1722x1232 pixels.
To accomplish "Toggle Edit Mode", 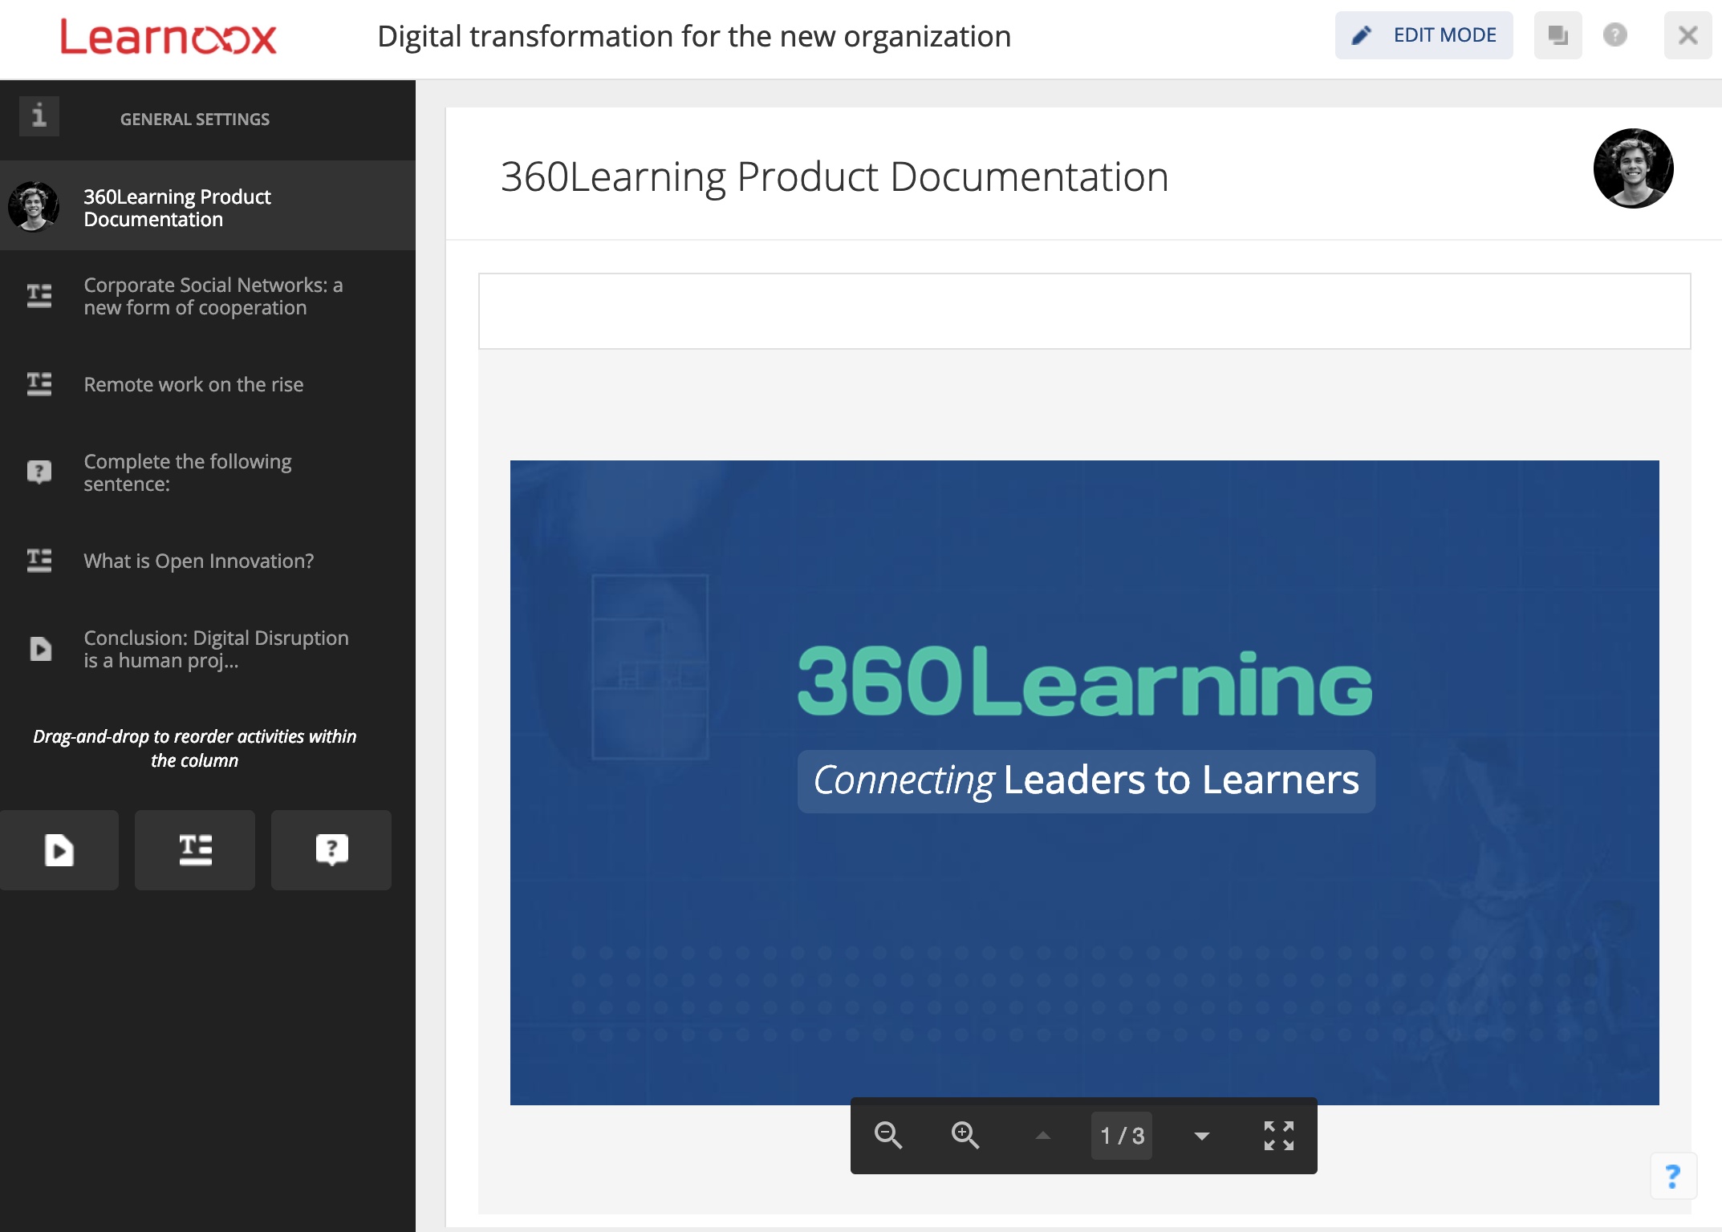I will click(x=1424, y=35).
